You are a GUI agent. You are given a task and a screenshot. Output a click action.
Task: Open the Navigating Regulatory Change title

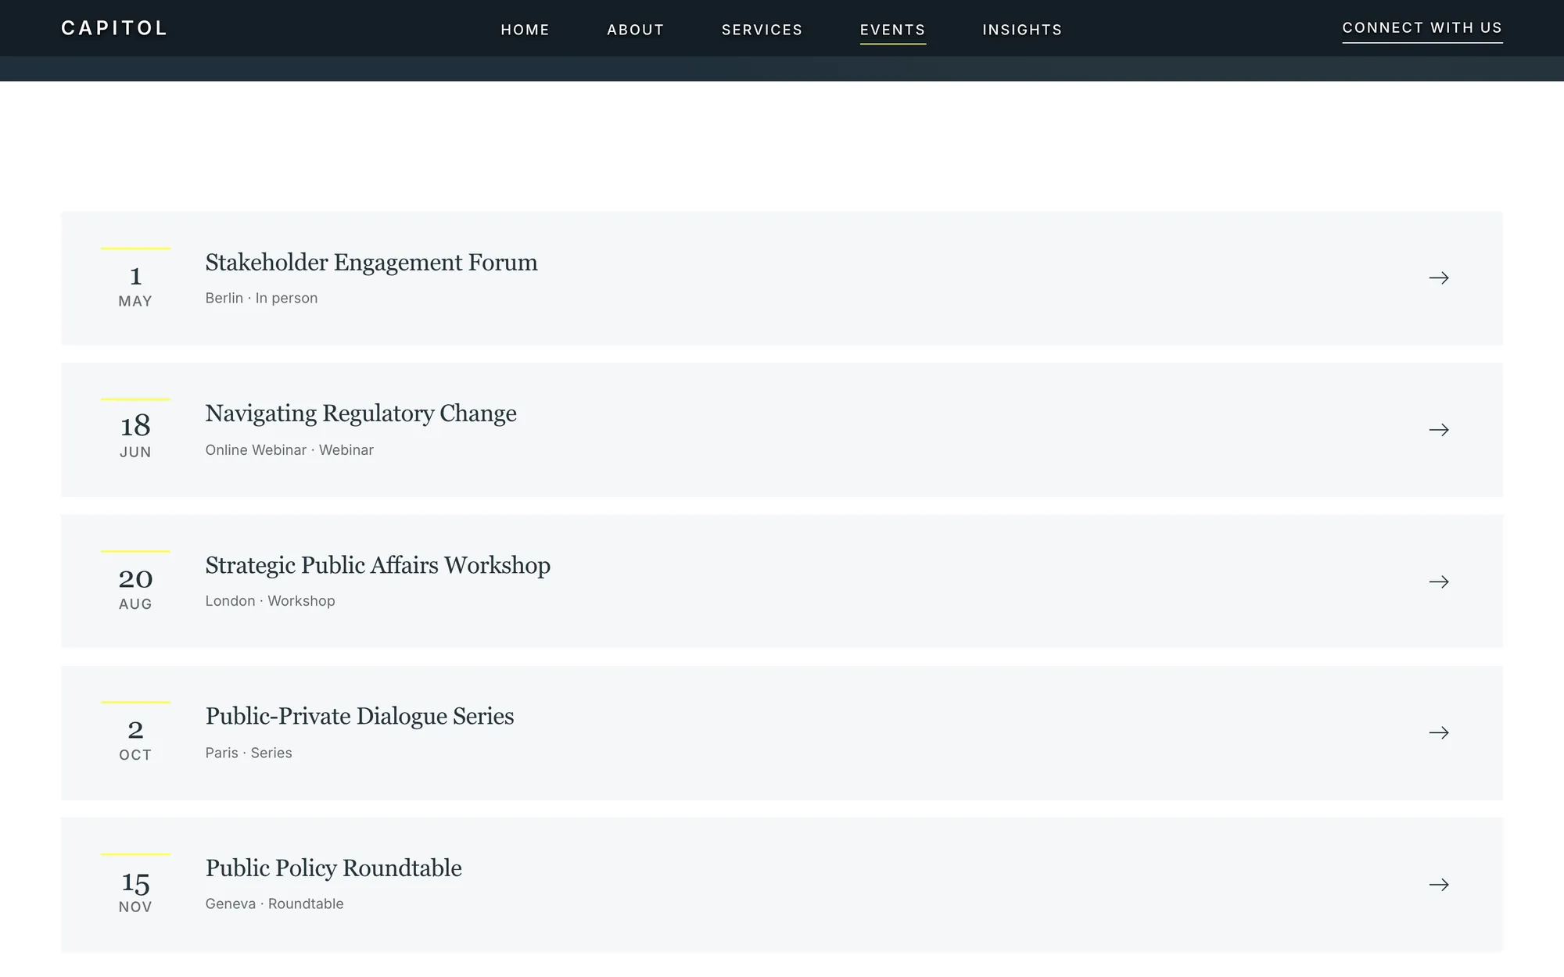[x=361, y=413]
